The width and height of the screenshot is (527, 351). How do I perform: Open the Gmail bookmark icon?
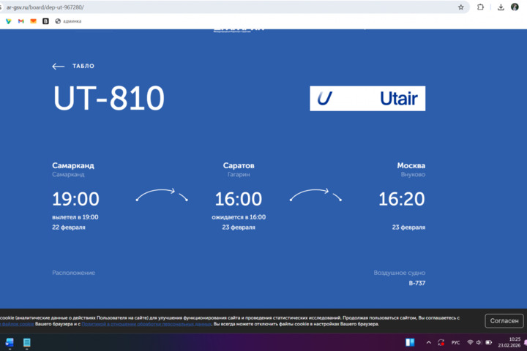[x=20, y=21]
